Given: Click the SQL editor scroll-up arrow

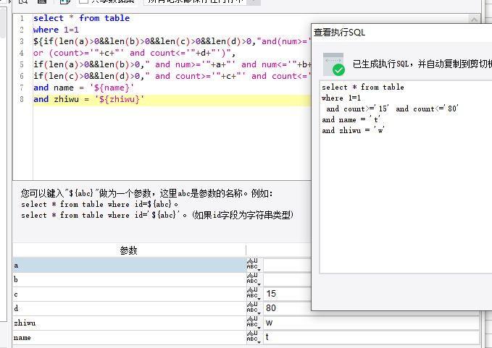Looking at the screenshot, I should pos(474,20).
